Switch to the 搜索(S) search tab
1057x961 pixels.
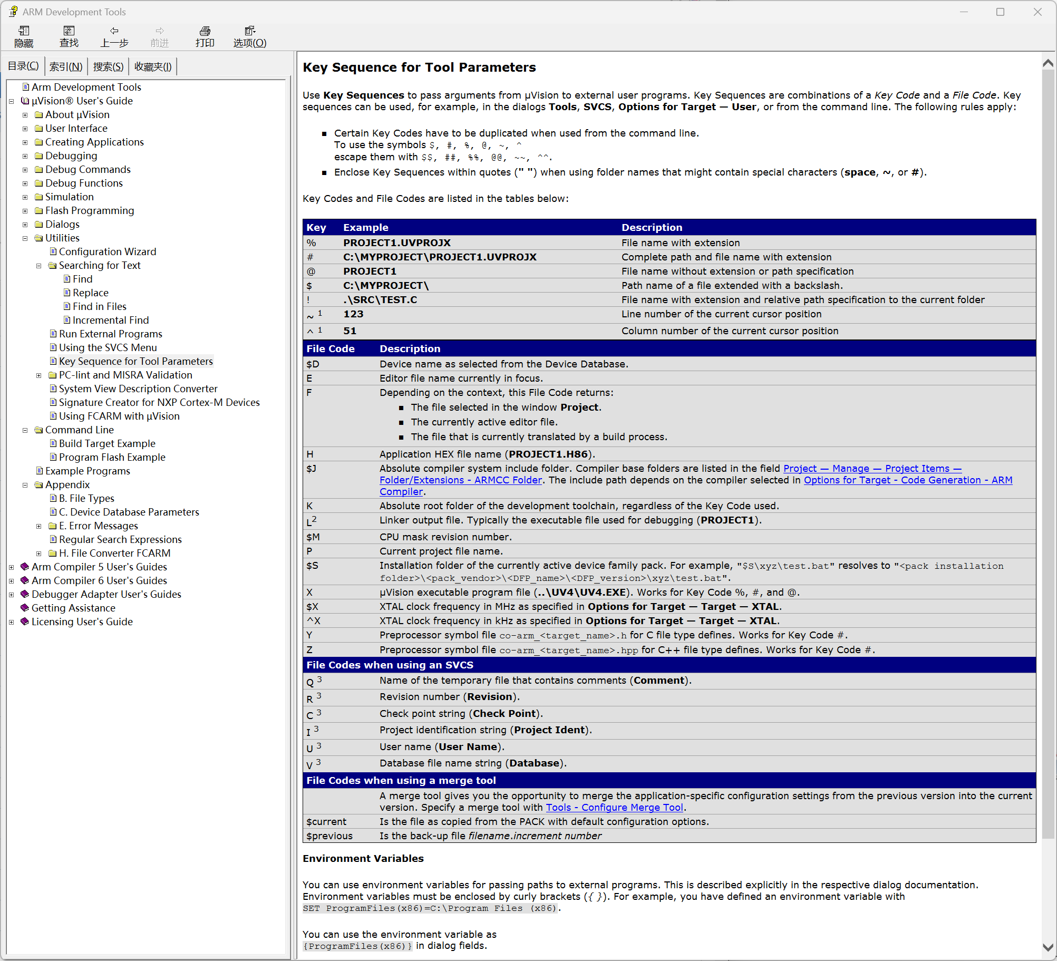108,67
